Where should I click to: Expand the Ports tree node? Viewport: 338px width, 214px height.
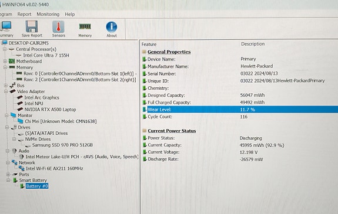8,174
